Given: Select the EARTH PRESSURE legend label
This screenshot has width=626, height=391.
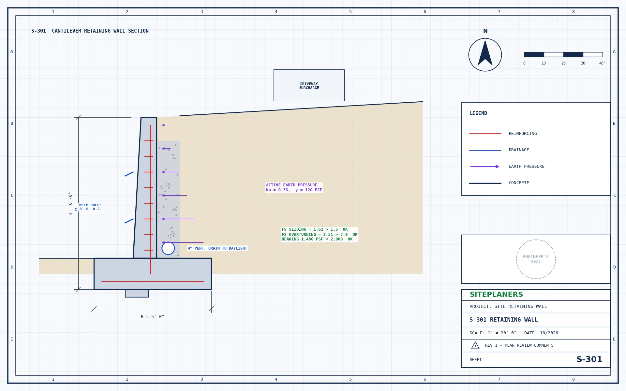Looking at the screenshot, I should (x=527, y=167).
